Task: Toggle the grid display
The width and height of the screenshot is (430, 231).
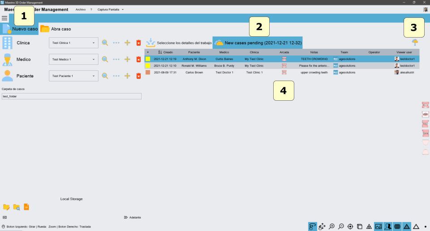Action: coord(397,227)
